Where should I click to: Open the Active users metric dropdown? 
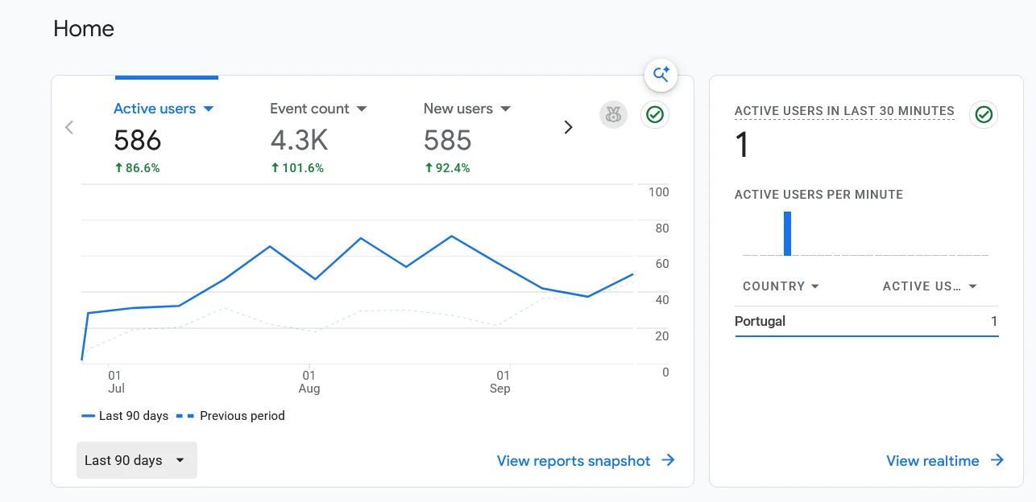164,109
